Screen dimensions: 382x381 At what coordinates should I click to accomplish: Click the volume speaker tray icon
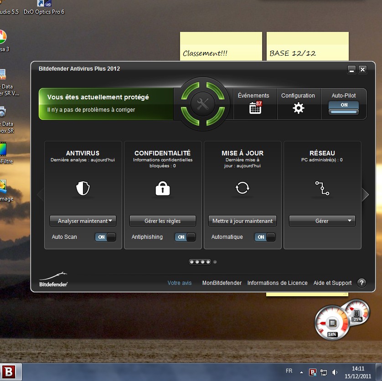pyautogui.click(x=335, y=372)
